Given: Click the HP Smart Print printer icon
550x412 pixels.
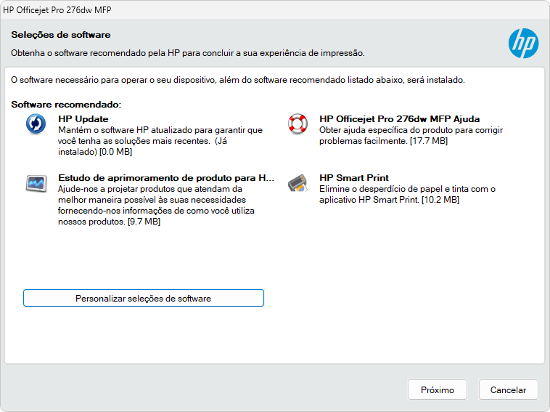Looking at the screenshot, I should click(x=298, y=183).
